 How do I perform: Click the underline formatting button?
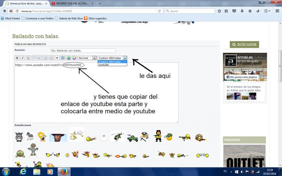coord(28,58)
